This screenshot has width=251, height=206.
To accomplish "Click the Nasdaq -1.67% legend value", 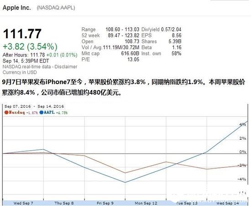I will (32, 113).
